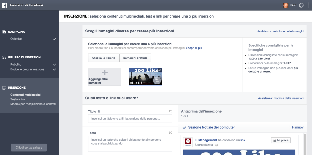Image resolution: width=312 pixels, height=155 pixels.
Task: Click the Rino profile avatar
Action: 286,5
